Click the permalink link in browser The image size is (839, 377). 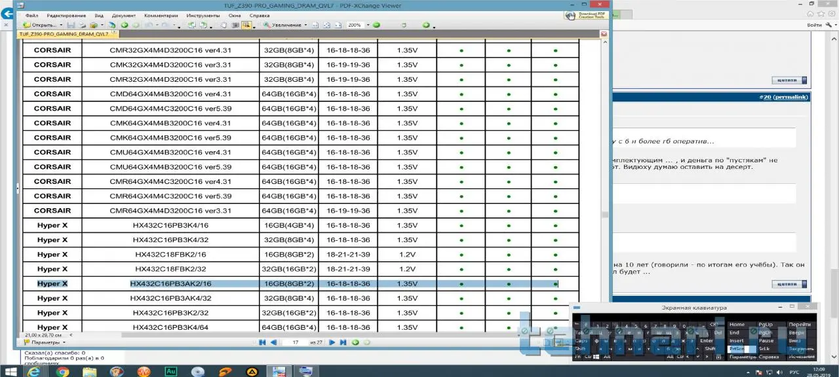[x=791, y=97]
